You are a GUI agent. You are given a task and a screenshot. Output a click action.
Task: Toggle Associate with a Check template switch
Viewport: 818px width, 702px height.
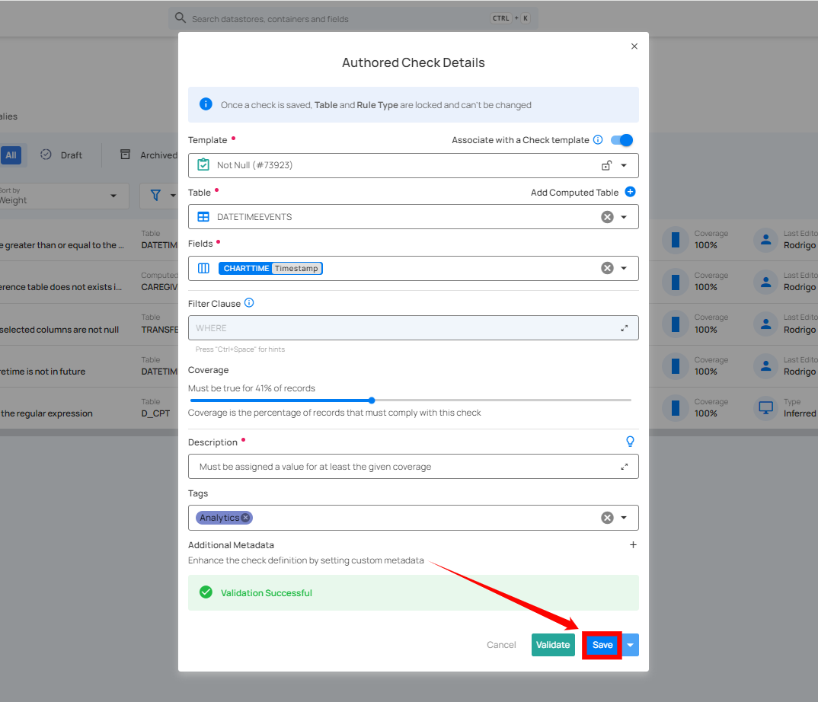tap(621, 140)
